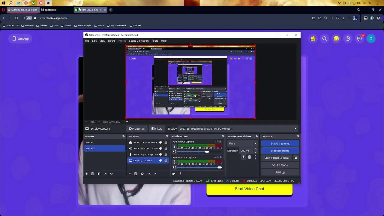The height and width of the screenshot is (216, 384).
Task: Toggle lock on Audio Input Capture source
Action: pos(166,154)
